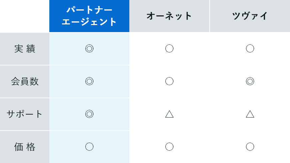
Task: Click the オーネット column header
Action: click(x=169, y=16)
